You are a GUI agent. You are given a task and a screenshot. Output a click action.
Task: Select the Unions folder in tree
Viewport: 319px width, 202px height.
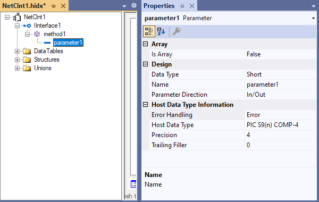pos(43,68)
